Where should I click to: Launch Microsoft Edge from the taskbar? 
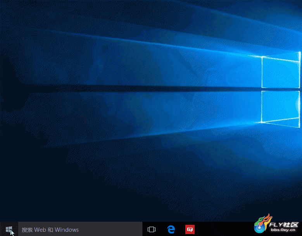[171, 229]
